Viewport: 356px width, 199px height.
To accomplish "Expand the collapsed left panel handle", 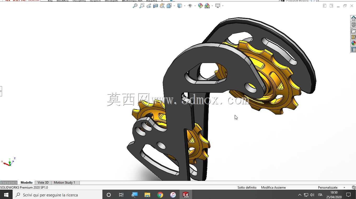I will click(1, 91).
